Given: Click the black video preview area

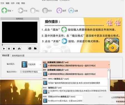Looking at the screenshot, I should 20,32.
